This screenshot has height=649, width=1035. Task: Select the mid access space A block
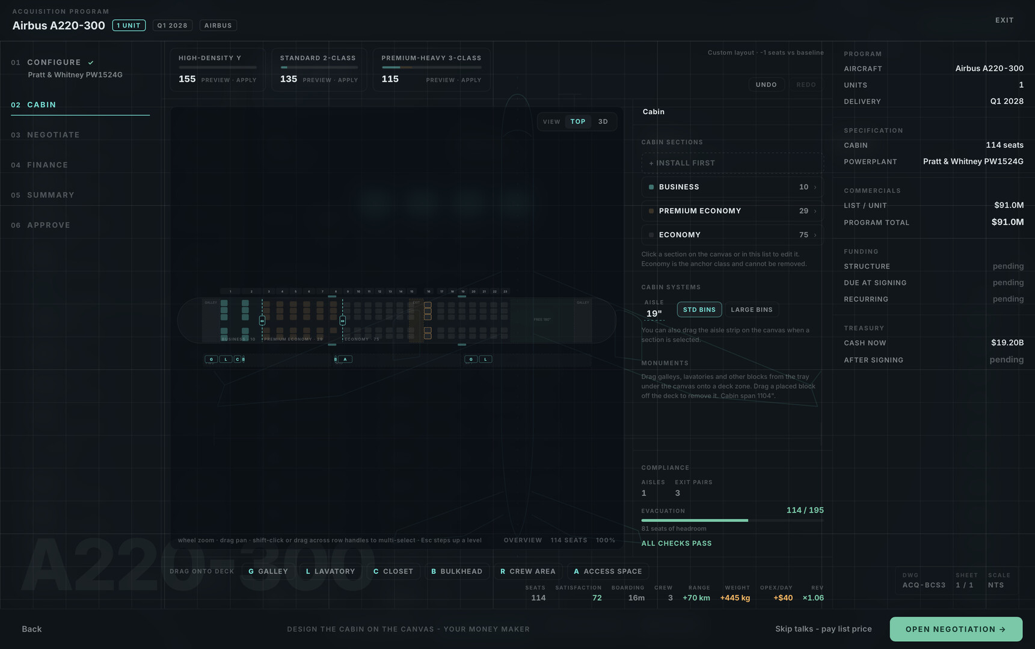point(345,359)
